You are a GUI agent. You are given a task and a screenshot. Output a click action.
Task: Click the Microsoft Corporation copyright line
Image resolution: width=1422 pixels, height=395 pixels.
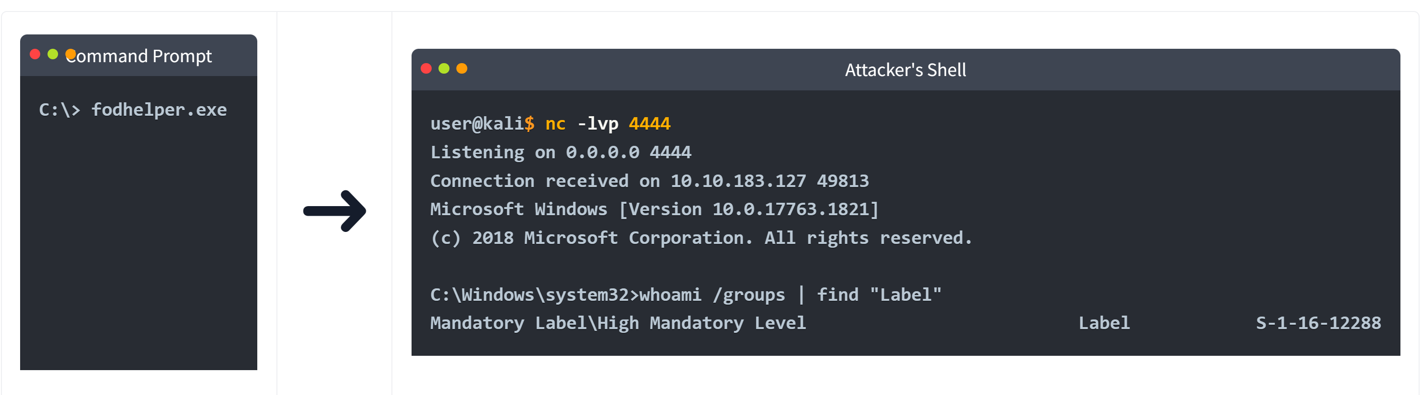pyautogui.click(x=701, y=238)
